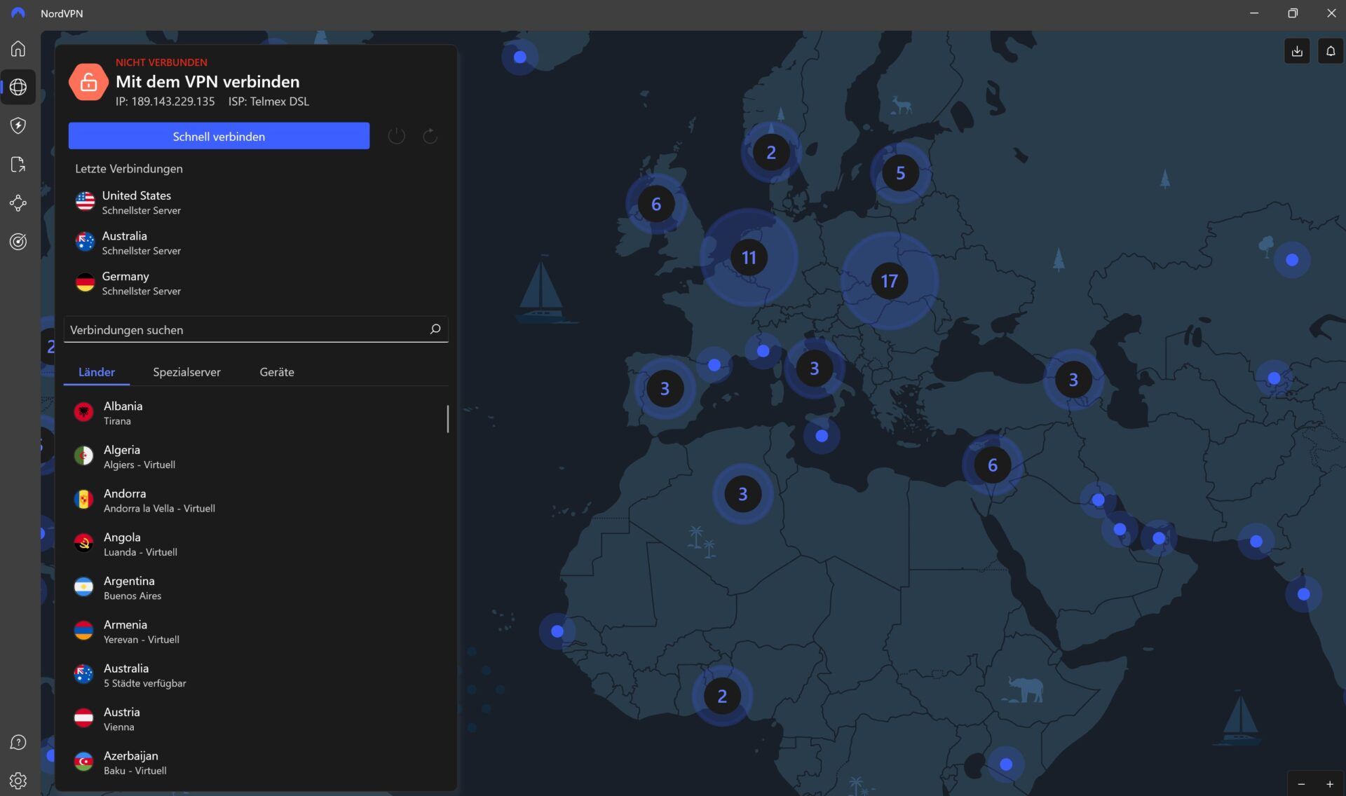Switch to the Geräte tab
This screenshot has width=1346, height=796.
277,372
